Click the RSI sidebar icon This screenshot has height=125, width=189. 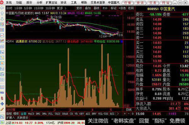click(2, 92)
